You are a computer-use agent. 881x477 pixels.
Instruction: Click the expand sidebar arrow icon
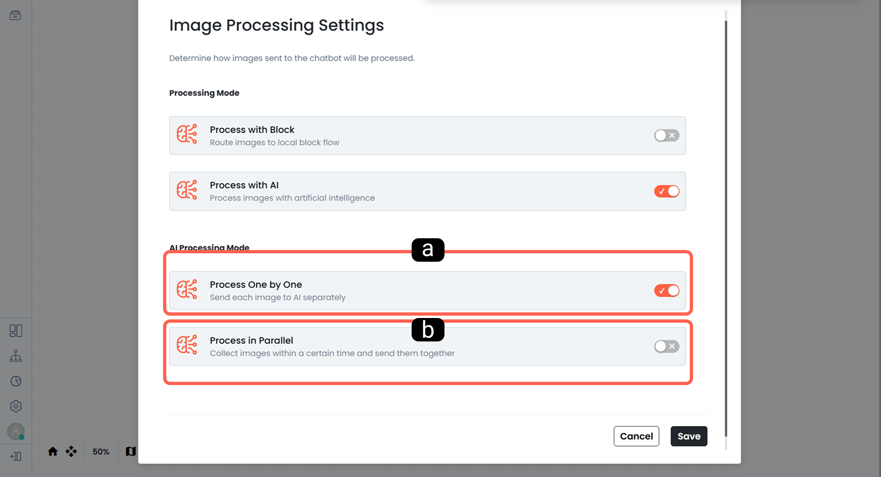(x=16, y=456)
